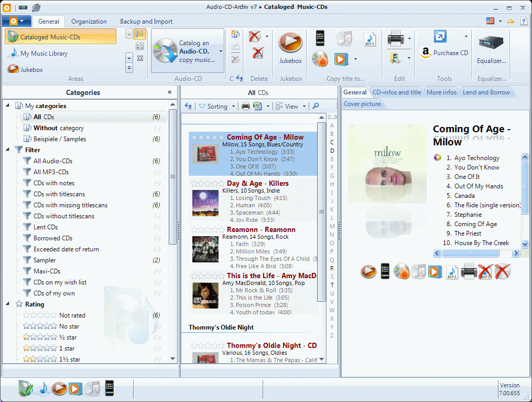Click the burn flame icon below track list
The width and height of the screenshot is (532, 402).
pyautogui.click(x=401, y=271)
